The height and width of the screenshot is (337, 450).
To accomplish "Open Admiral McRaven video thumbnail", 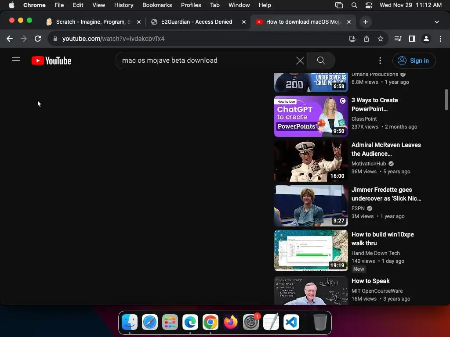I will click(311, 161).
